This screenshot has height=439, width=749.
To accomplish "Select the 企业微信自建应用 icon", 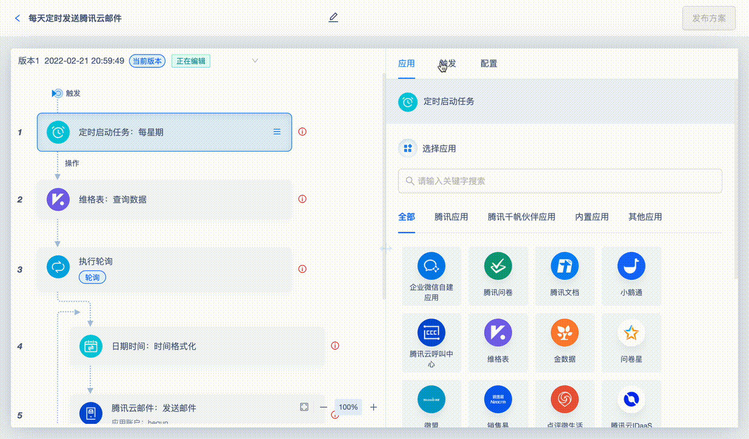I will [431, 266].
